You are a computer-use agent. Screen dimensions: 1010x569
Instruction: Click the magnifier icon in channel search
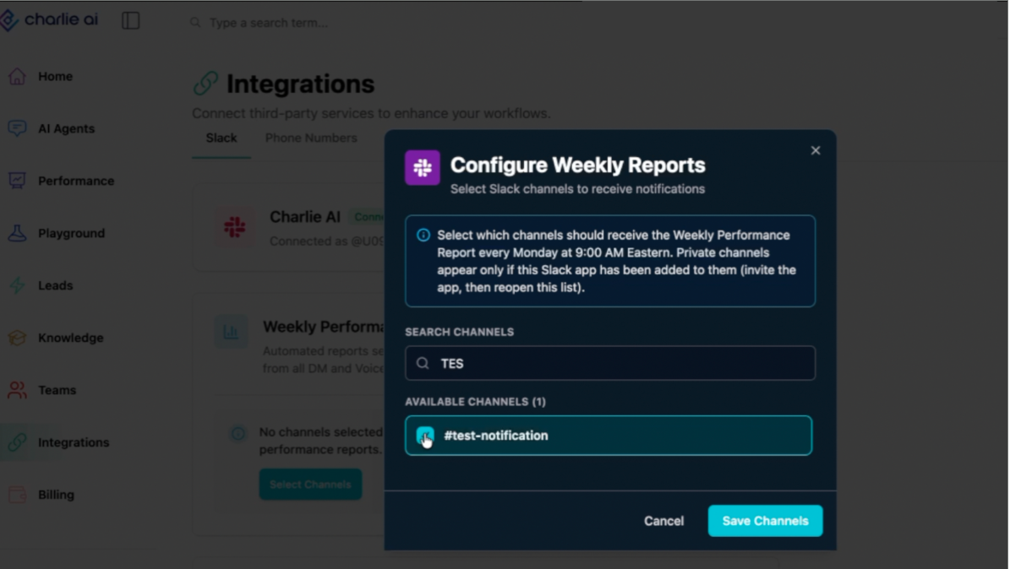click(423, 363)
